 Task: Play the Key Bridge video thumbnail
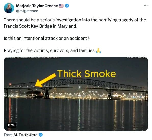coord(76,94)
